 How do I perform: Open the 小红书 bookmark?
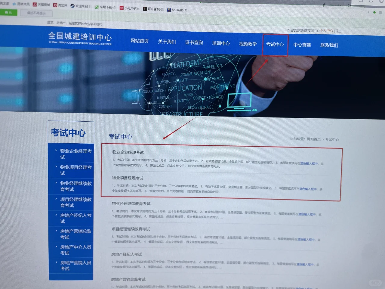(x=129, y=8)
